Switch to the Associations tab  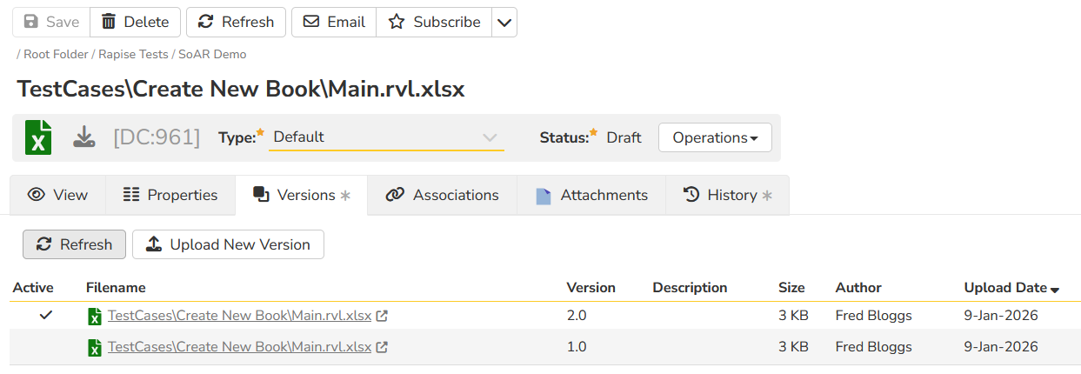pos(442,195)
